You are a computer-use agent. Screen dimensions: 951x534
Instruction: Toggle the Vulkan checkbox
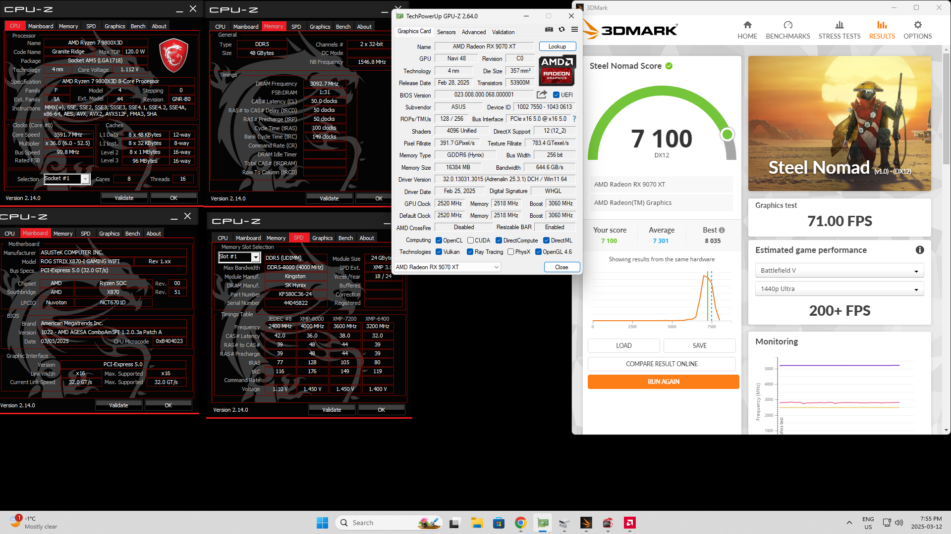pyautogui.click(x=439, y=252)
